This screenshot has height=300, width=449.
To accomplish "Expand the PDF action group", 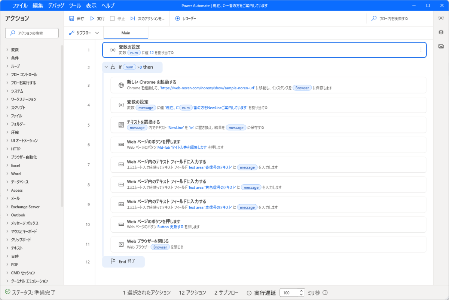I will point(7,265).
